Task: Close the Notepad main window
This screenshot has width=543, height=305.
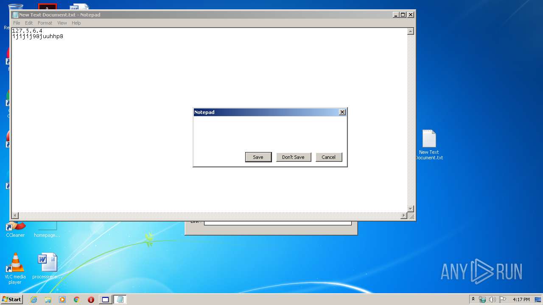Action: point(410,15)
